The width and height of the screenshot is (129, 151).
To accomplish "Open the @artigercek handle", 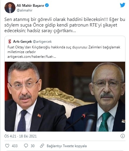I will coord(42,42).
